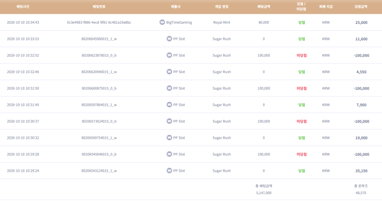Select bet number 80206597864015_1_w

[99, 105]
